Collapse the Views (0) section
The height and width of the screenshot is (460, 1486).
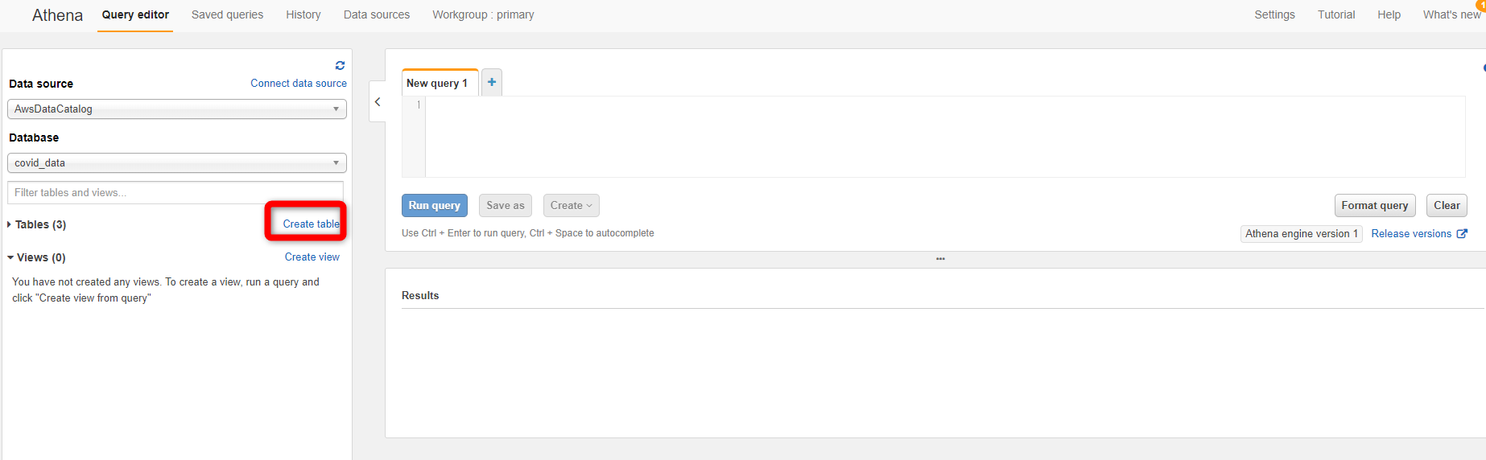point(36,257)
